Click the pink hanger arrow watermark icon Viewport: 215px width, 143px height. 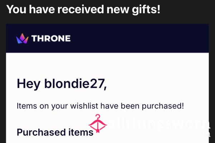(x=97, y=124)
